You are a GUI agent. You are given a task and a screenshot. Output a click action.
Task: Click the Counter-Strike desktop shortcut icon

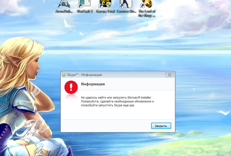[126, 4]
